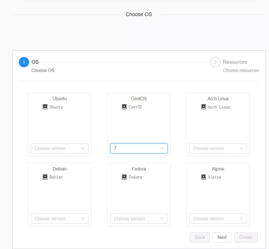
Task: Click the broken Fedora logo image
Action: pyautogui.click(x=124, y=177)
